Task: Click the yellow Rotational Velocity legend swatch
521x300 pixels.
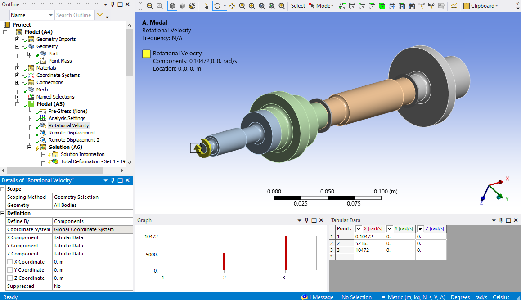Action: (x=146, y=54)
